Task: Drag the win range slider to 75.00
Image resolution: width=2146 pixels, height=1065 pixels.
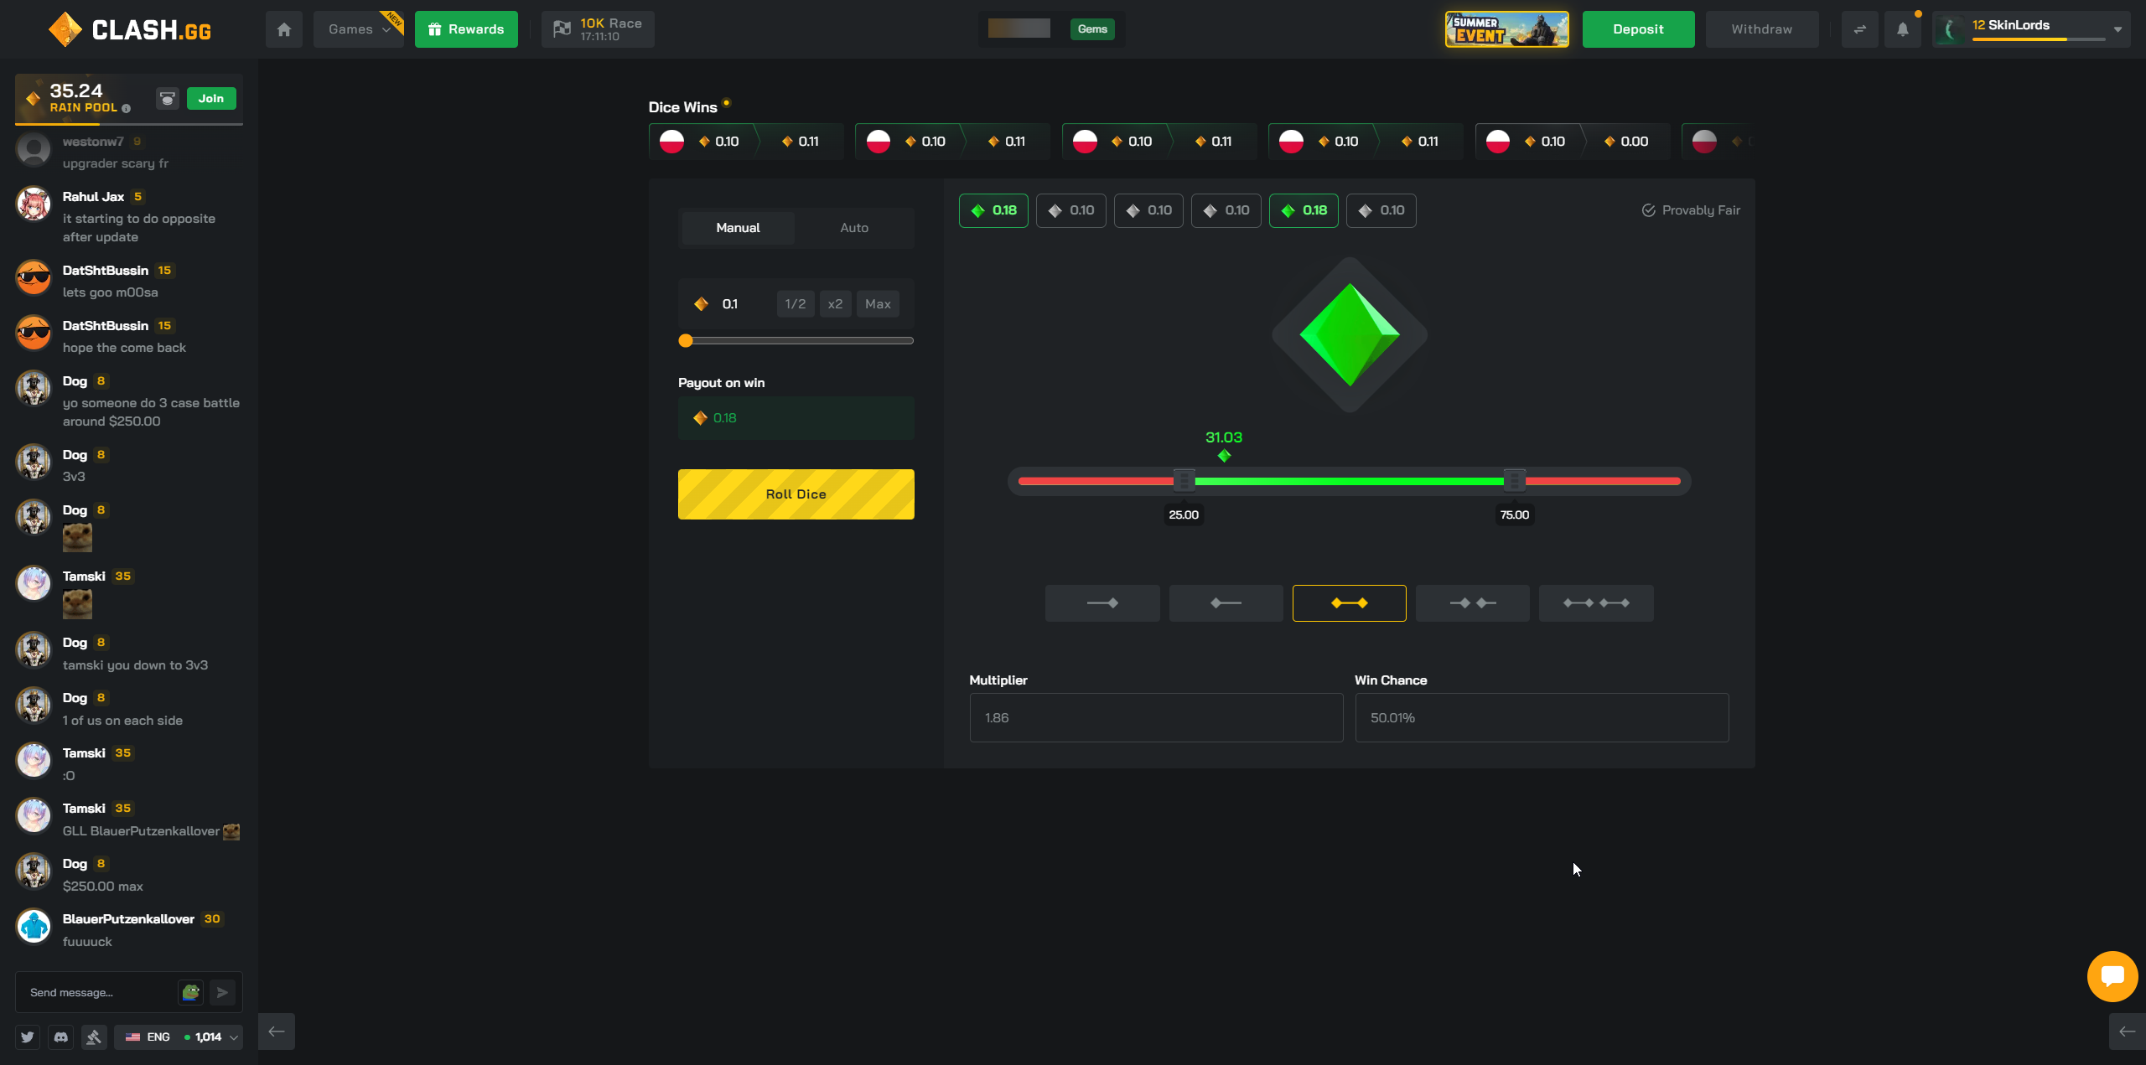Action: coord(1515,480)
